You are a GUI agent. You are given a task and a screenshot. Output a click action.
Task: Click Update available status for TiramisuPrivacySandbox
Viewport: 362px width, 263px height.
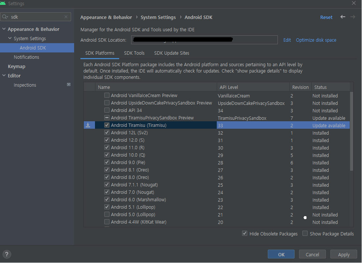click(329, 118)
